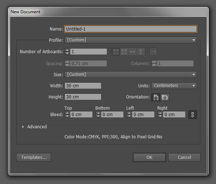216x184 pixels.
Task: Click the Height field showing 30 cm
Action: (x=83, y=97)
